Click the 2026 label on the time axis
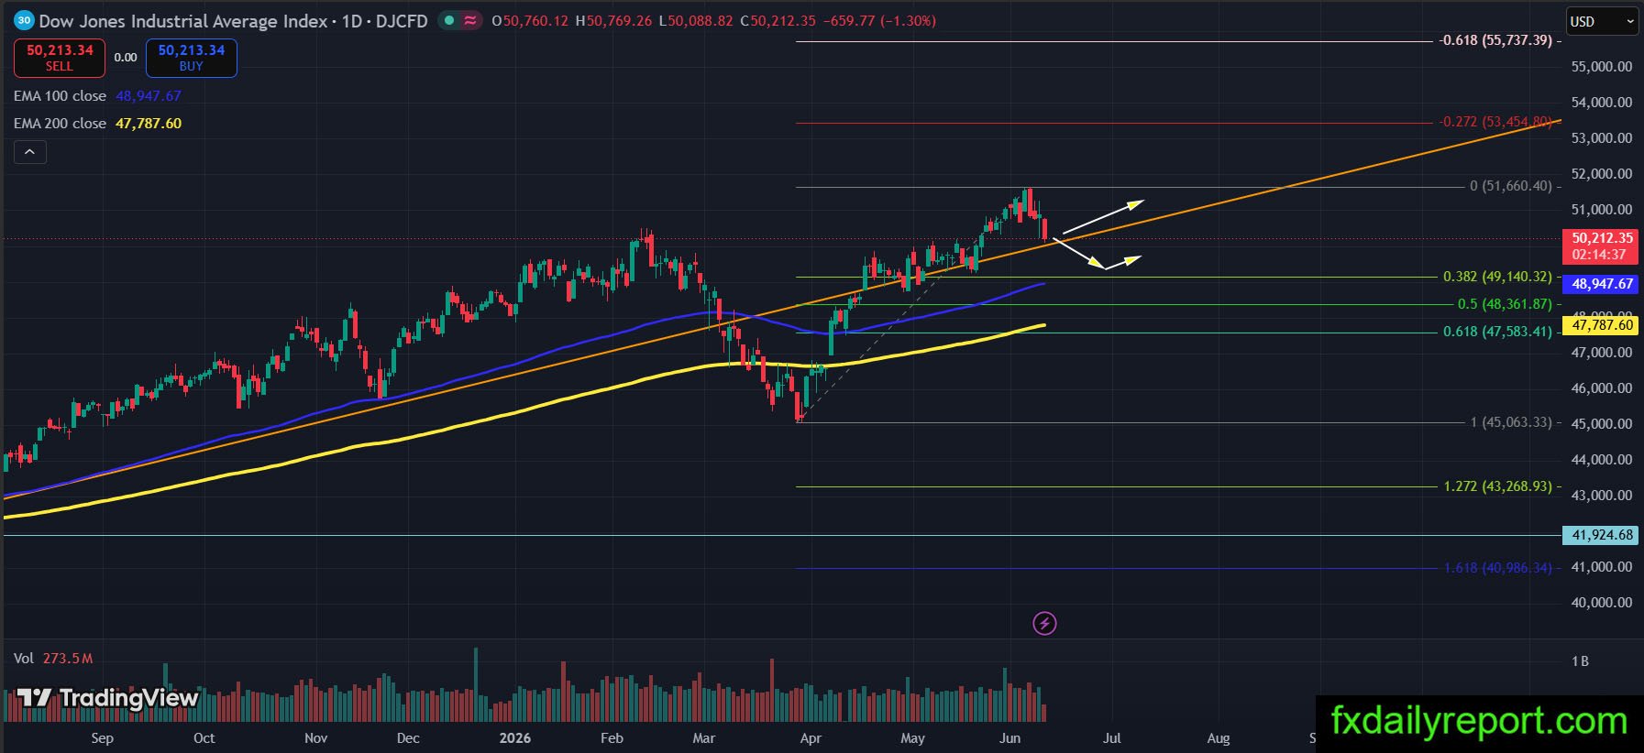 click(x=515, y=738)
